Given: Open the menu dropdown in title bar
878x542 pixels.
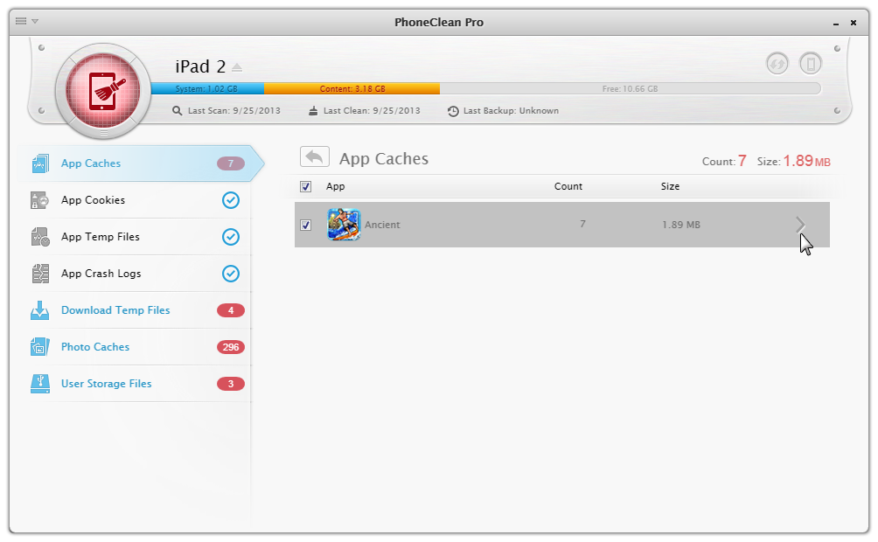Looking at the screenshot, I should (x=27, y=21).
